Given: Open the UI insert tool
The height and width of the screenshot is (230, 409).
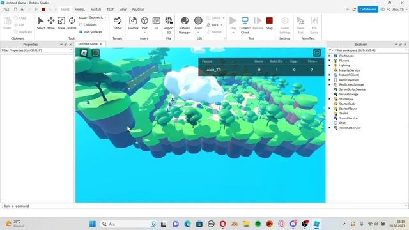Looking at the screenshot, I should [156, 23].
